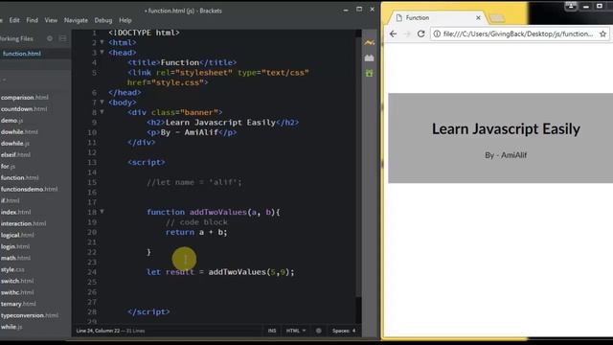Click the commented 'let name' line 15
613x345 pixels.
[194, 182]
